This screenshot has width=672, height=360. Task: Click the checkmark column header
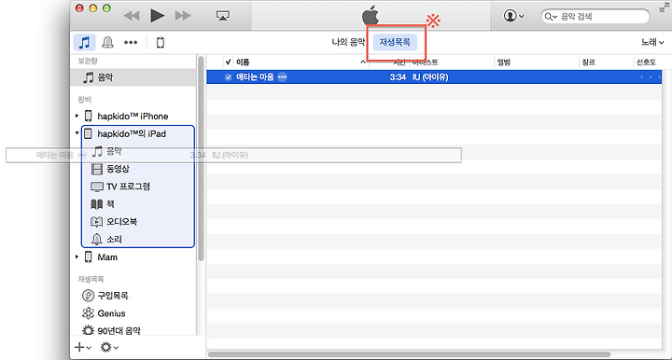[228, 62]
